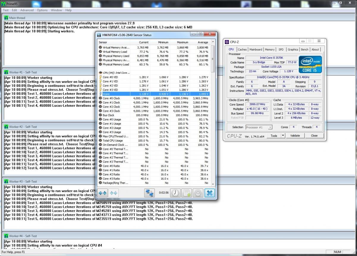Switch to the SPD tab in CPU-Z
The width and height of the screenshot is (357, 256).
pyautogui.click(x=281, y=50)
